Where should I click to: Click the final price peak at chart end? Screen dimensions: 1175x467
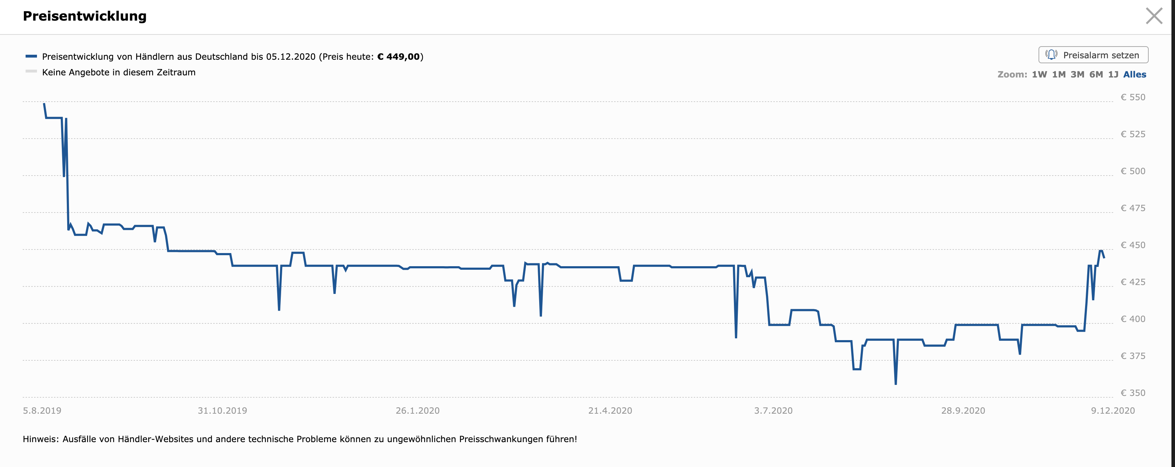click(1101, 251)
